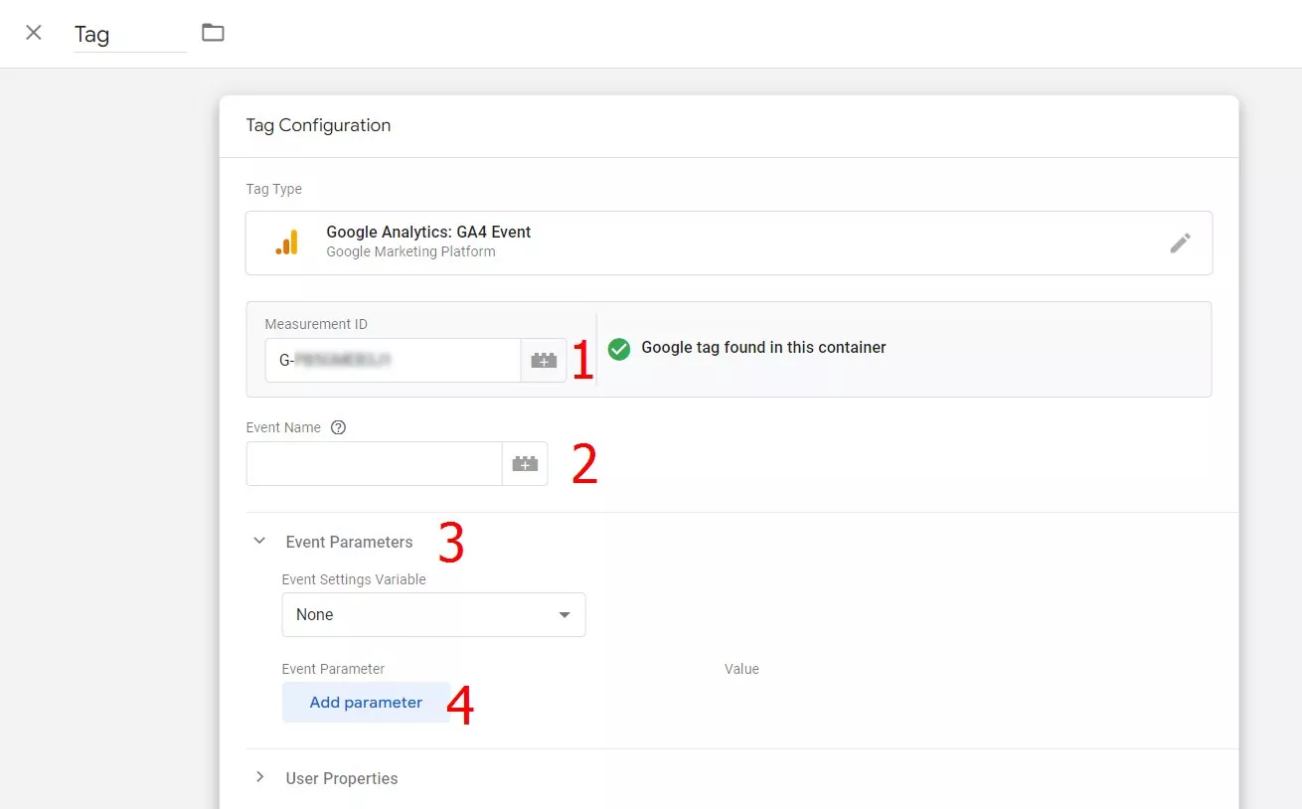Close the tag editor with the X icon
The width and height of the screenshot is (1302, 809).
(34, 33)
